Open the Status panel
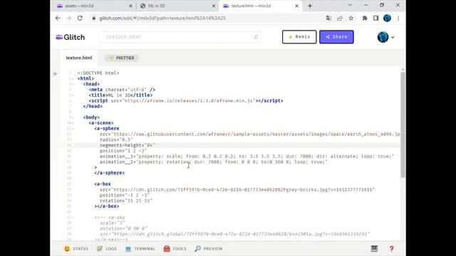456x256 pixels. [x=76, y=249]
